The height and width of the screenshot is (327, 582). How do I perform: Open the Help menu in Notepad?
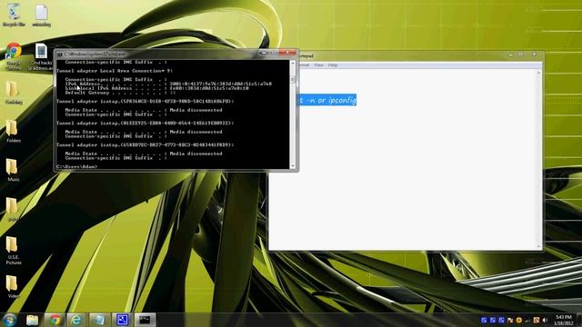tap(333, 65)
